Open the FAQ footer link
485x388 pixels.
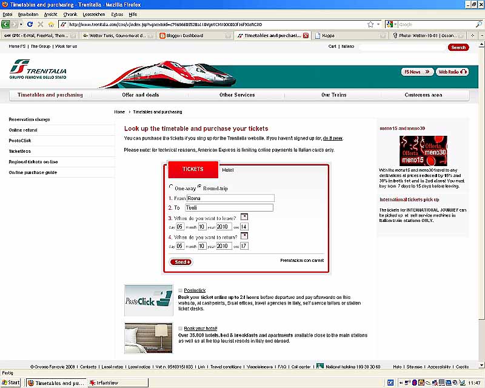(x=282, y=367)
